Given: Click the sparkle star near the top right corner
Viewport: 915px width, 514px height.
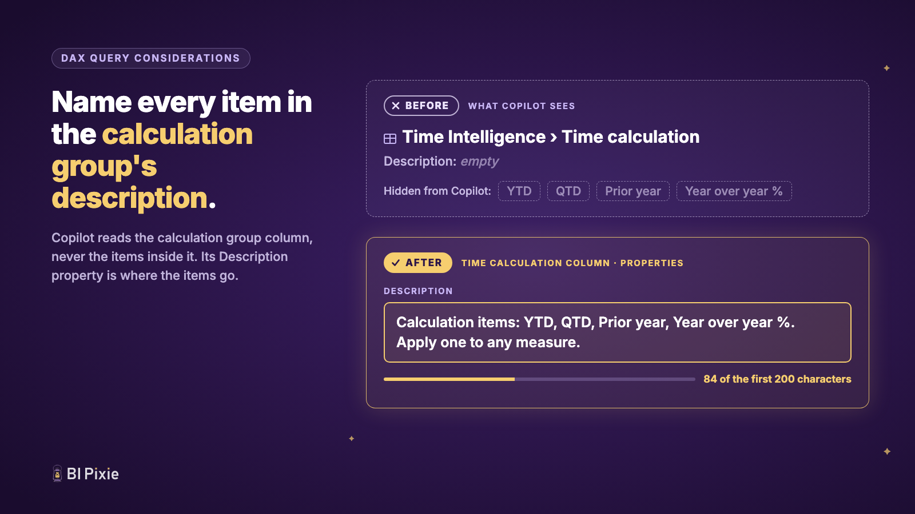Looking at the screenshot, I should point(886,68).
